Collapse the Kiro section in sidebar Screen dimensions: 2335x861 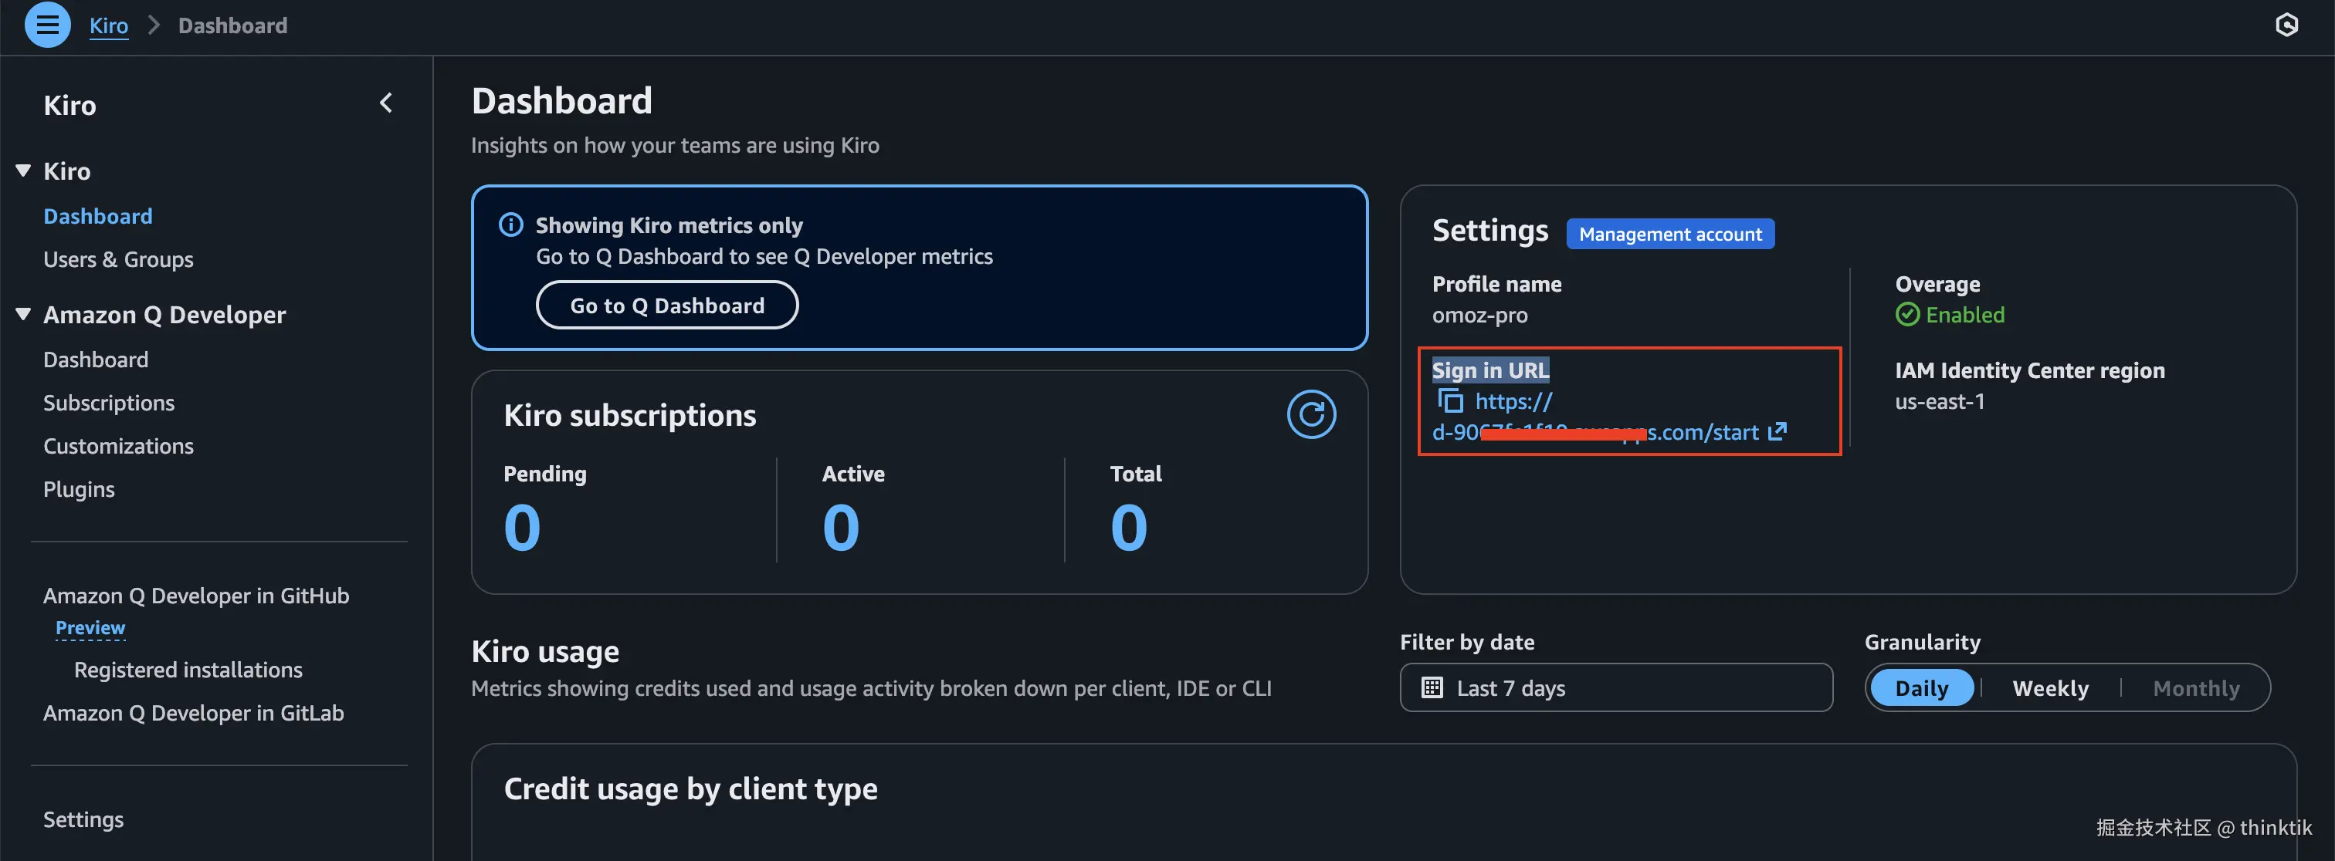pos(24,171)
